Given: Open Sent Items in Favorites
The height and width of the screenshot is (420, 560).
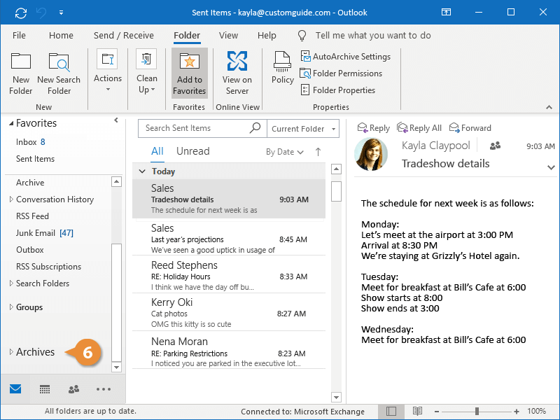Looking at the screenshot, I should coord(35,159).
